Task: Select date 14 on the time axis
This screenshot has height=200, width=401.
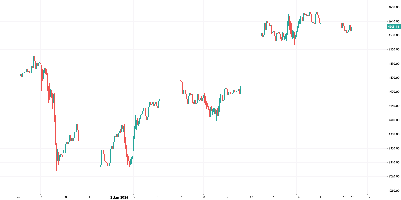Action: tap(298, 197)
